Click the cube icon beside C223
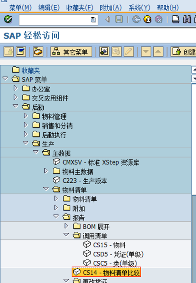 [x=56, y=180]
